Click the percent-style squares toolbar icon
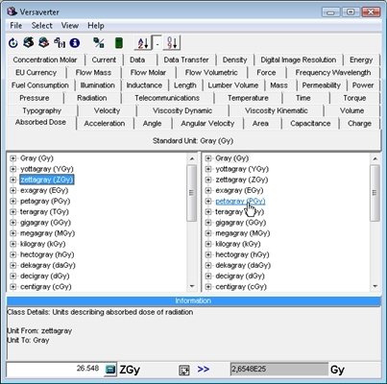The image size is (387, 384). tap(99, 42)
